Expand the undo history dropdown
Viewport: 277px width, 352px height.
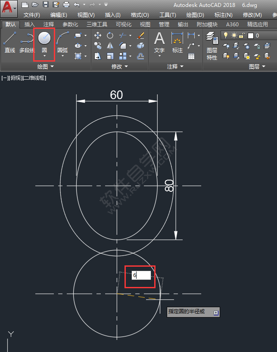[x=84, y=4]
